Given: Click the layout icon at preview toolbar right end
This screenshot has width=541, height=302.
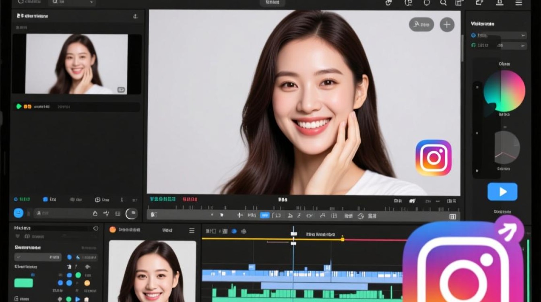Looking at the screenshot, I should (452, 217).
